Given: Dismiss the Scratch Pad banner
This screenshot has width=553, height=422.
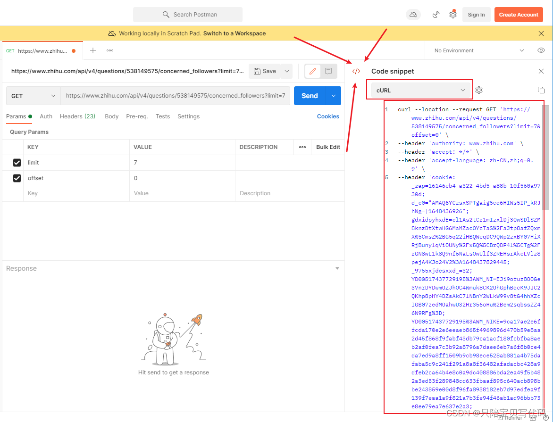Looking at the screenshot, I should [x=541, y=33].
